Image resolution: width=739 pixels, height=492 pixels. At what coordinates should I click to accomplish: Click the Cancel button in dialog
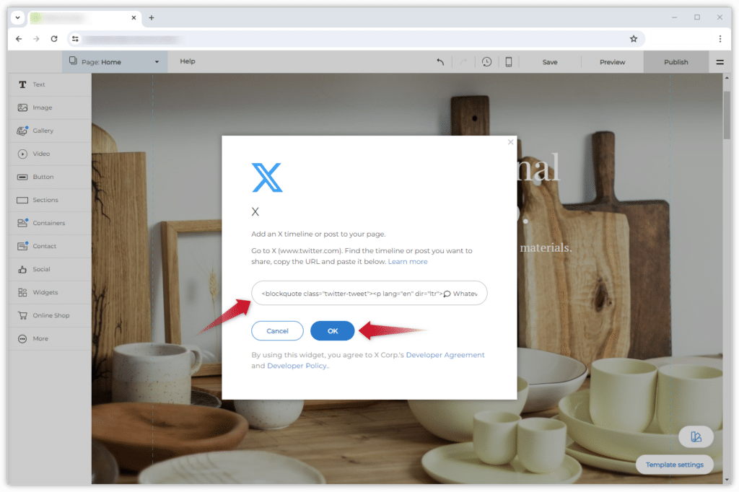point(277,331)
